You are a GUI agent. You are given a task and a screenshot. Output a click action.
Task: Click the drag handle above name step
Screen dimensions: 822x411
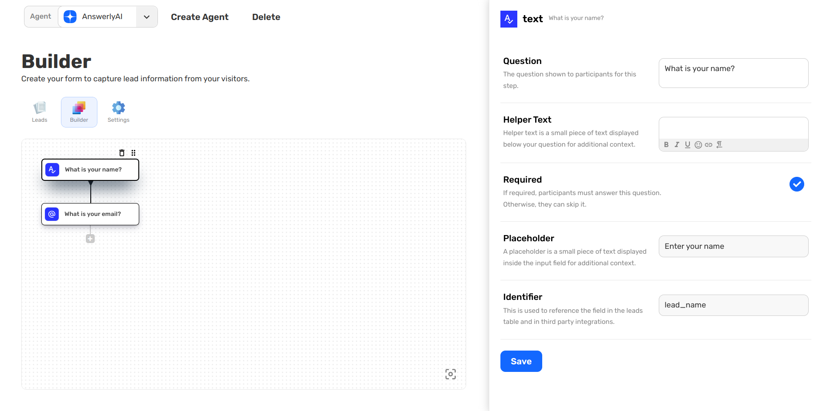(x=133, y=153)
